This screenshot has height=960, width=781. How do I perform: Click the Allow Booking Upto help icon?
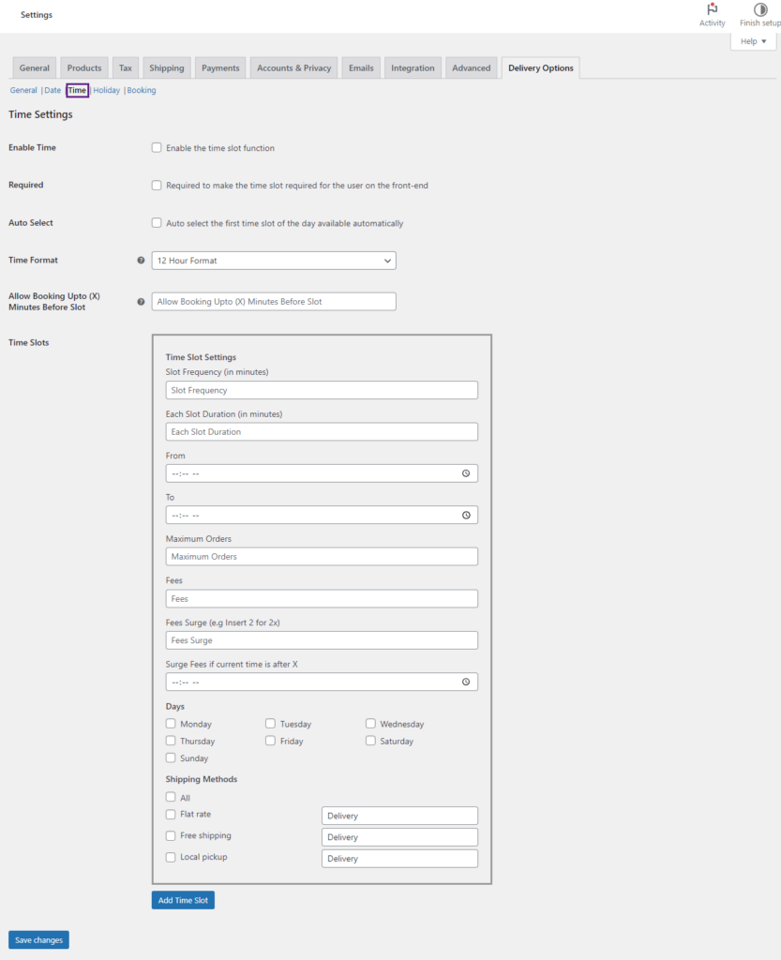(x=141, y=301)
